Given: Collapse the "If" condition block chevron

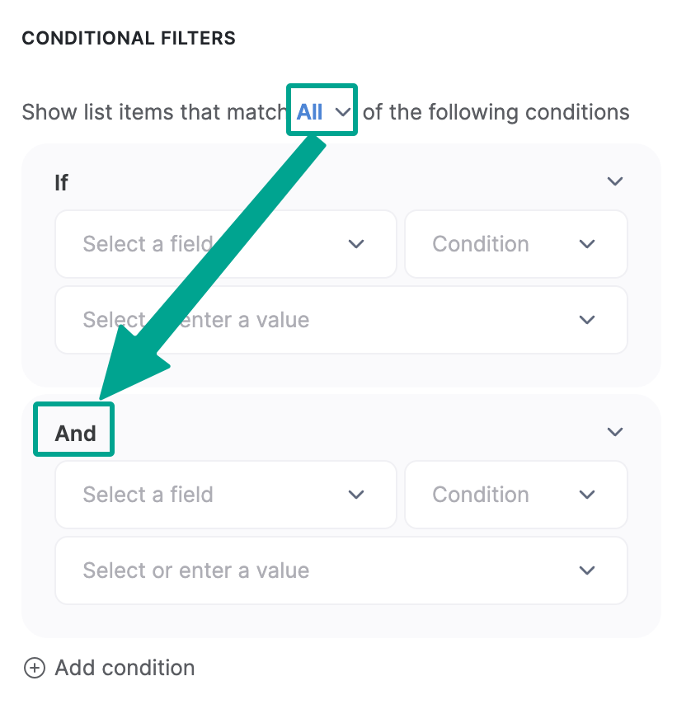Looking at the screenshot, I should (x=614, y=181).
